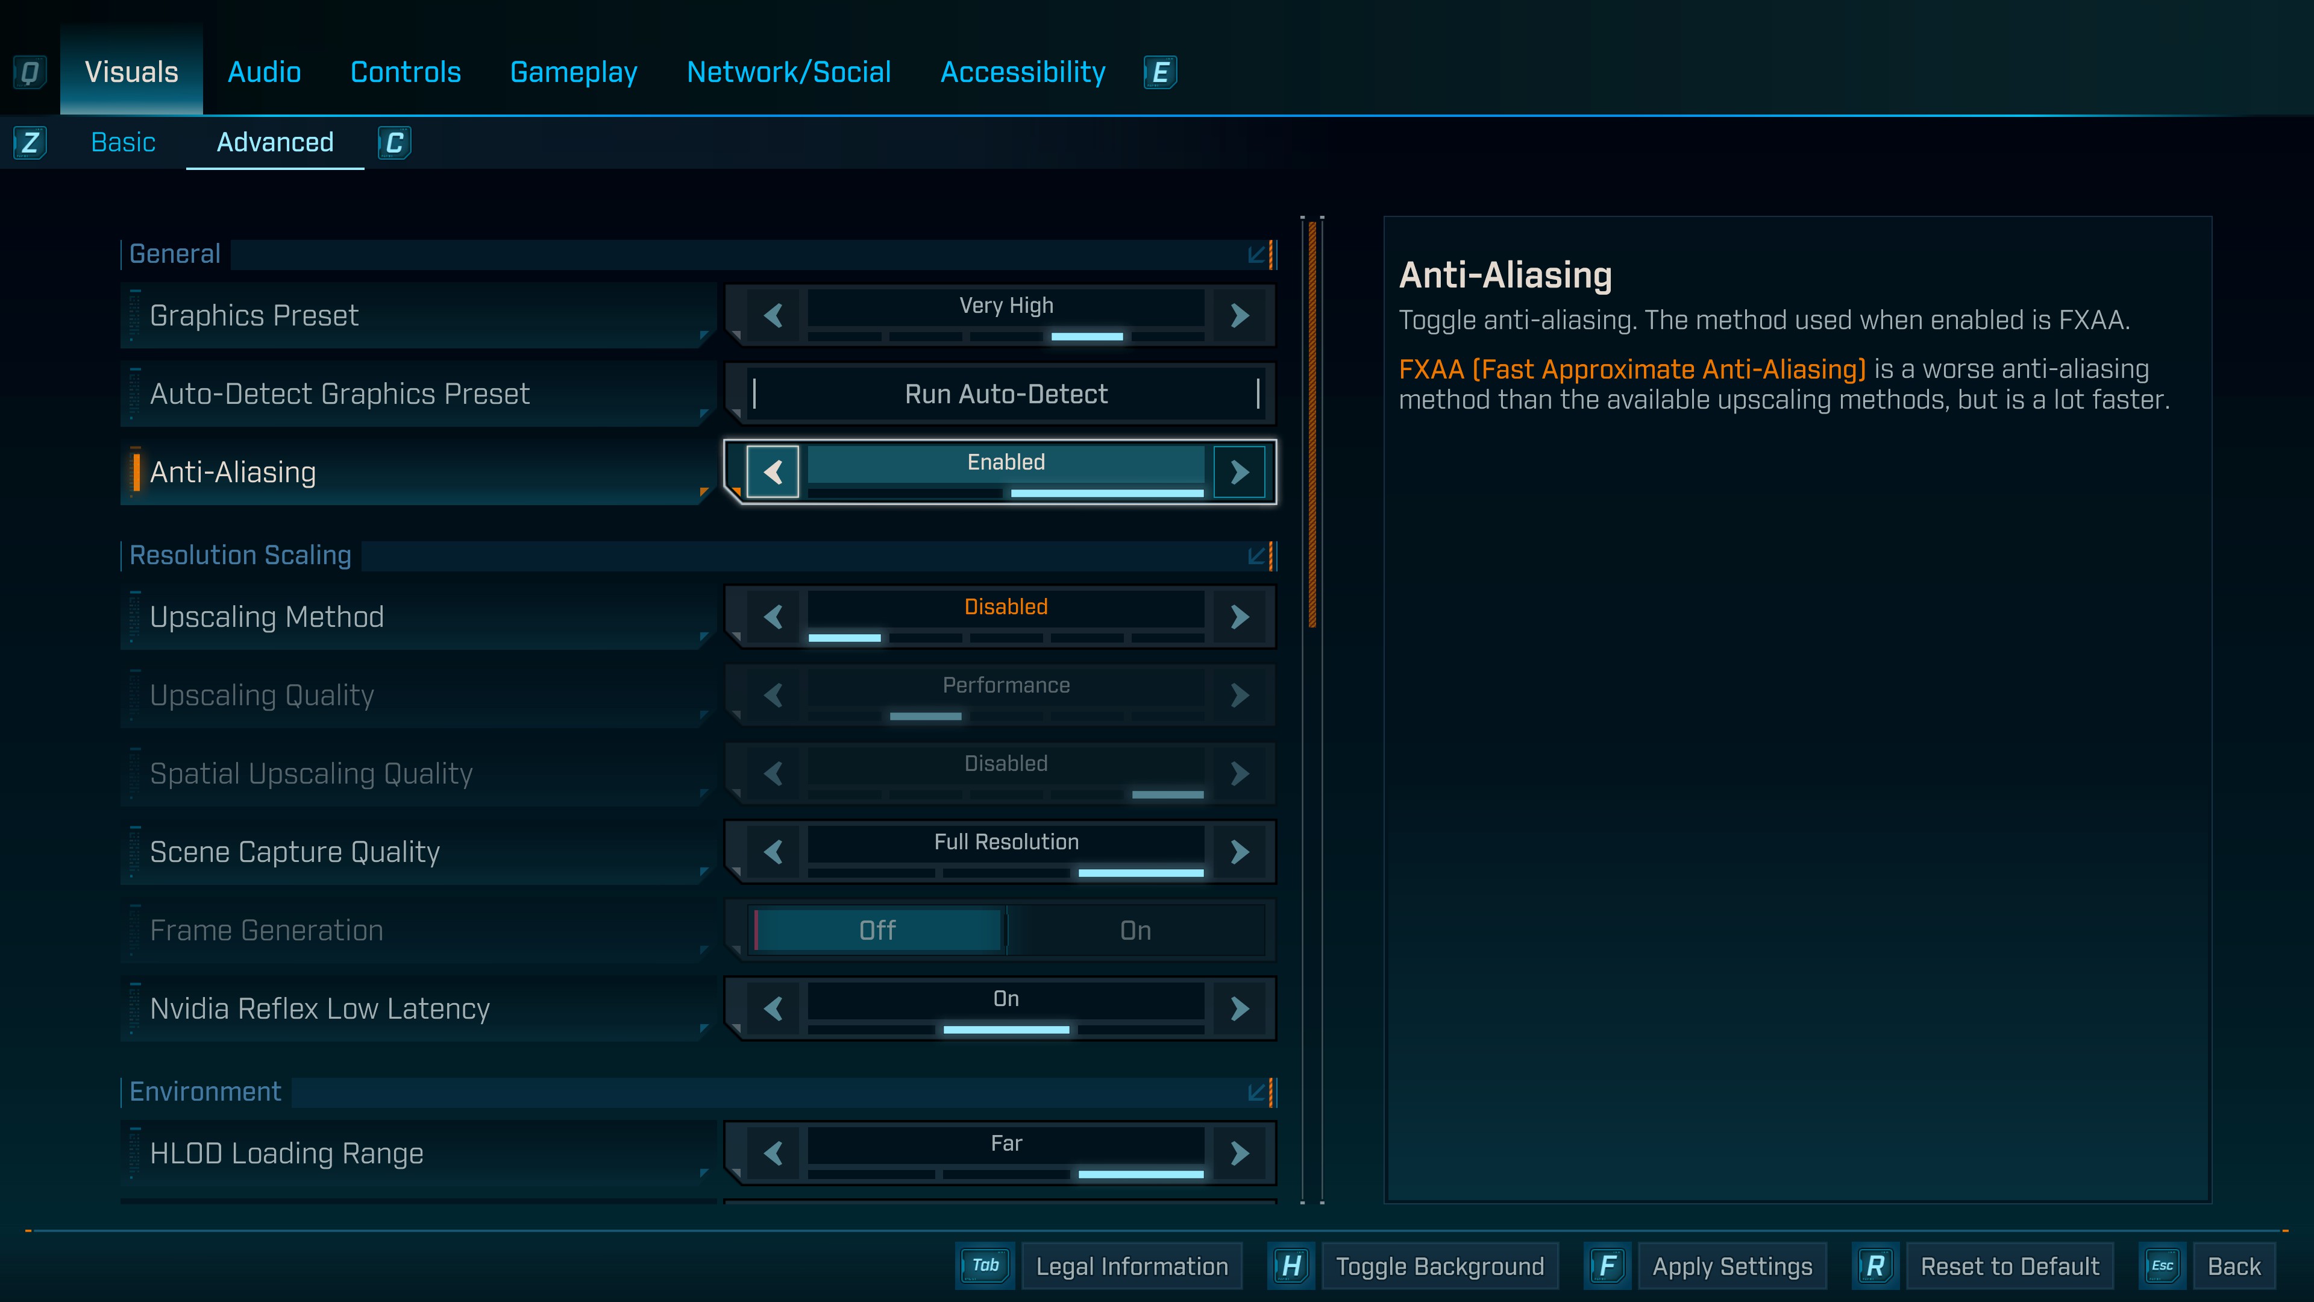Viewport: 2314px width, 1302px height.
Task: Click right arrow for Scene Capture Quality
Action: 1240,852
